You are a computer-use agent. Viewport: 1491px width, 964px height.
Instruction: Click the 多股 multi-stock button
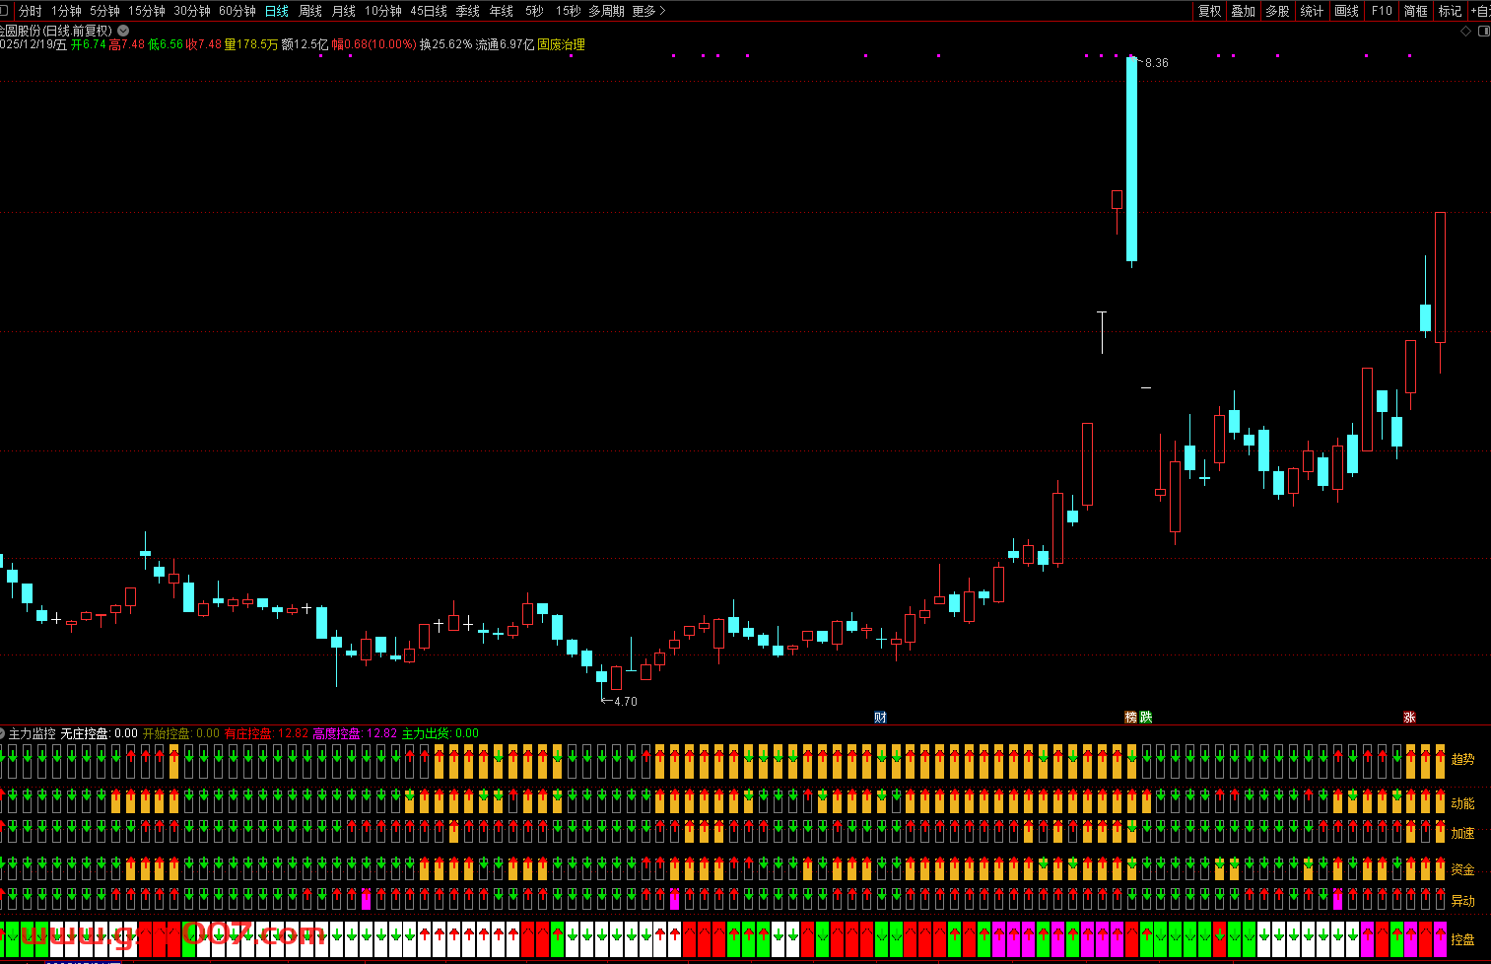(1277, 11)
